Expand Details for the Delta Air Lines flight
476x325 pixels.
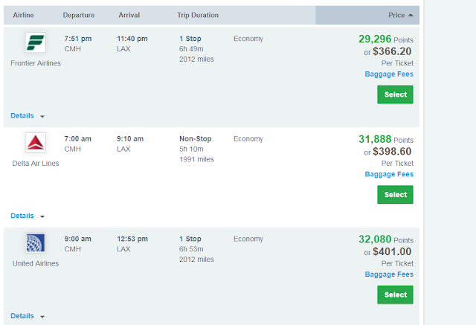(28, 216)
